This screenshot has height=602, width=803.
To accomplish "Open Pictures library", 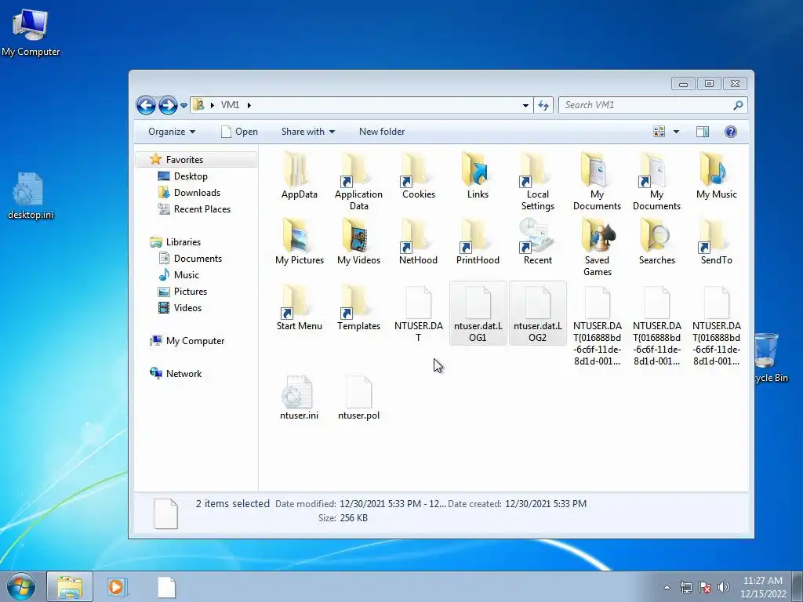I will (x=190, y=292).
